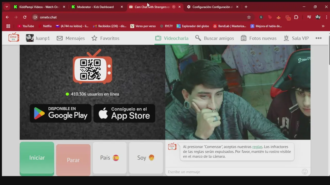This screenshot has width=330, height=185.
Task: Open the Yahoo mail no leídos bookmark
Action: pyautogui.click(x=72, y=26)
